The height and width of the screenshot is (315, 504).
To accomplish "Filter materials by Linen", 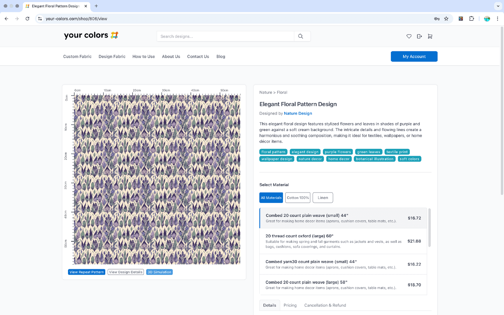I will (x=323, y=198).
